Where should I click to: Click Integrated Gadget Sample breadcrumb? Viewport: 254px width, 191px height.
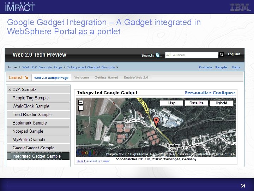[91, 67]
